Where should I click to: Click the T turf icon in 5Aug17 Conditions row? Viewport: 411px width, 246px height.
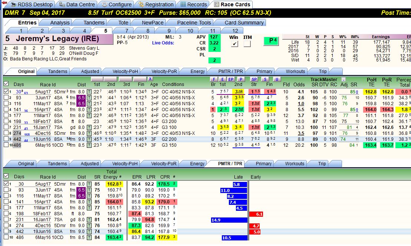click(x=89, y=92)
